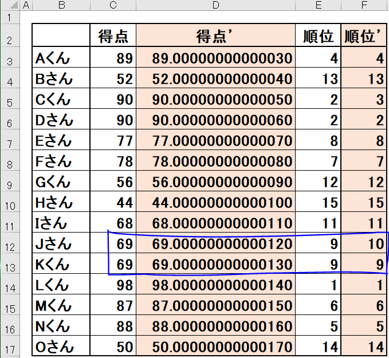Click score 77 for Eさん
389x358 pixels.
pos(113,139)
